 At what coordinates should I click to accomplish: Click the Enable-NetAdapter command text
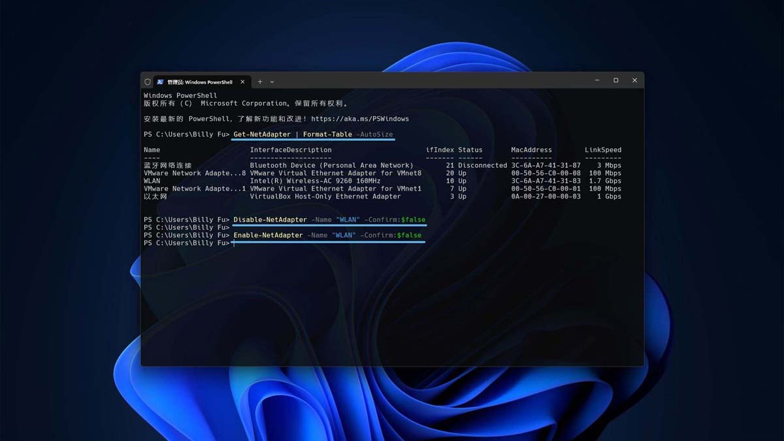[268, 235]
